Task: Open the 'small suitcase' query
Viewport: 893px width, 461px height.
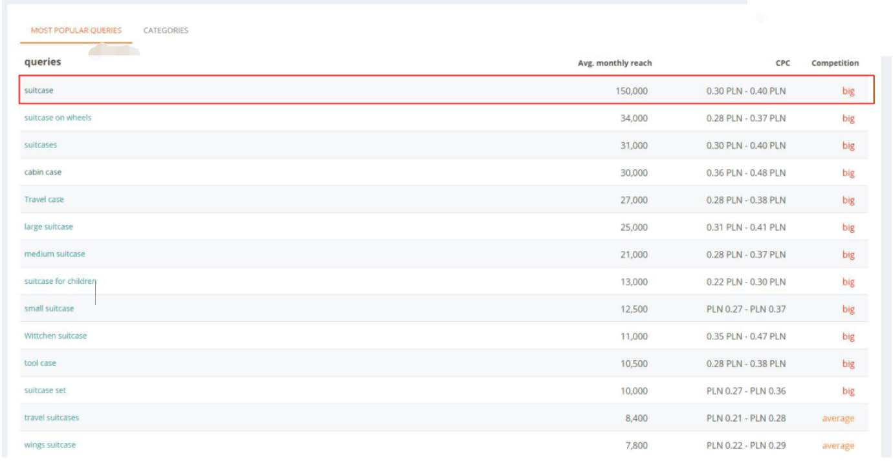Action: click(49, 308)
